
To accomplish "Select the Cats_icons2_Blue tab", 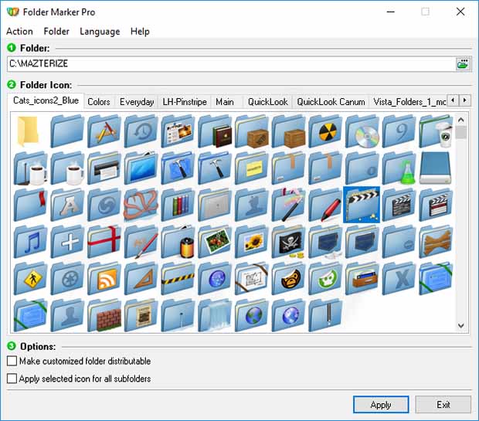I will (46, 100).
